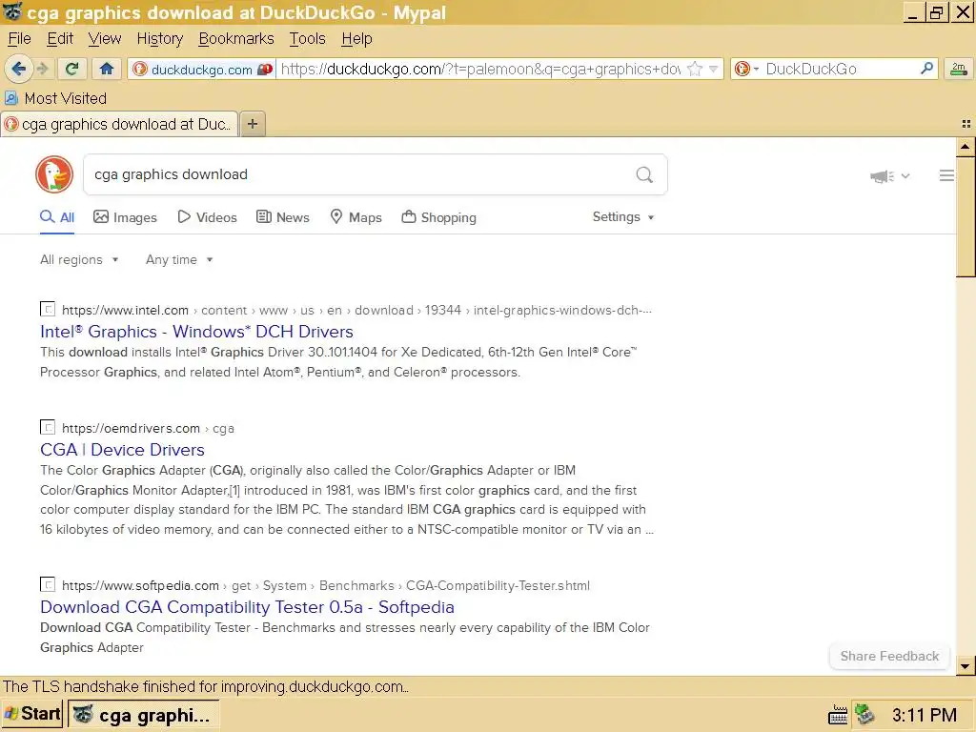Screen dimensions: 976x732
Task: Expand the Settings dropdown
Action: (623, 216)
